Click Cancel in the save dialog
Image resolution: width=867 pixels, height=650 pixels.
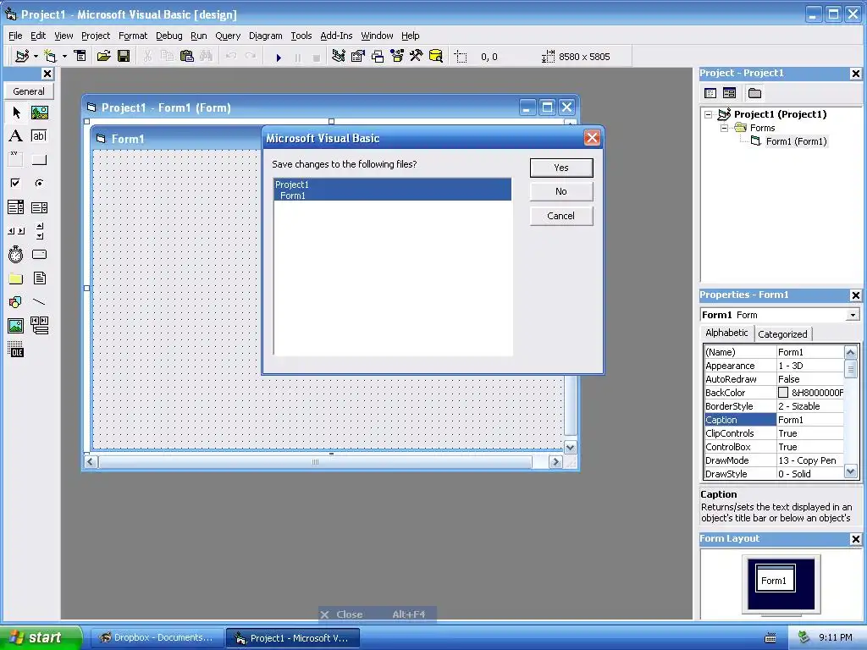pos(561,216)
